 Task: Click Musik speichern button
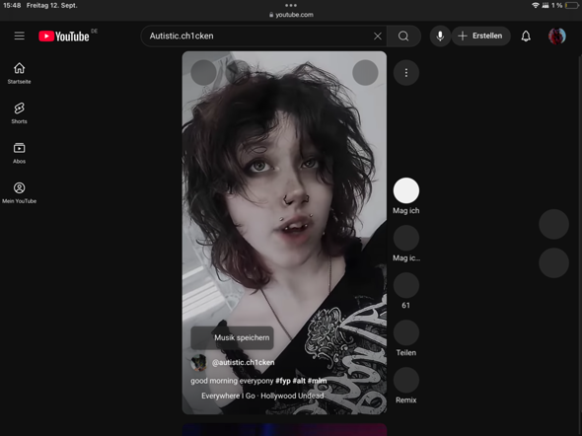233,337
